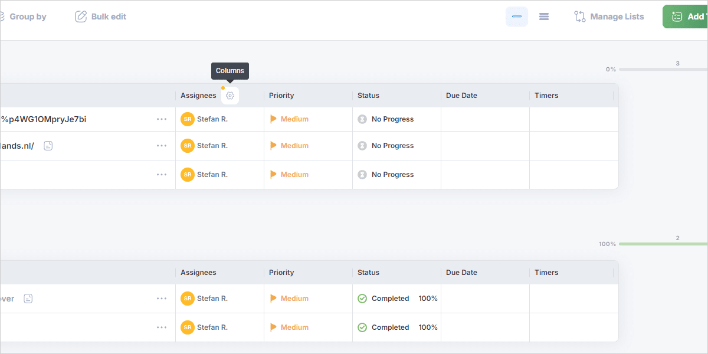
Task: Switch to compact row view toggle
Action: click(517, 17)
